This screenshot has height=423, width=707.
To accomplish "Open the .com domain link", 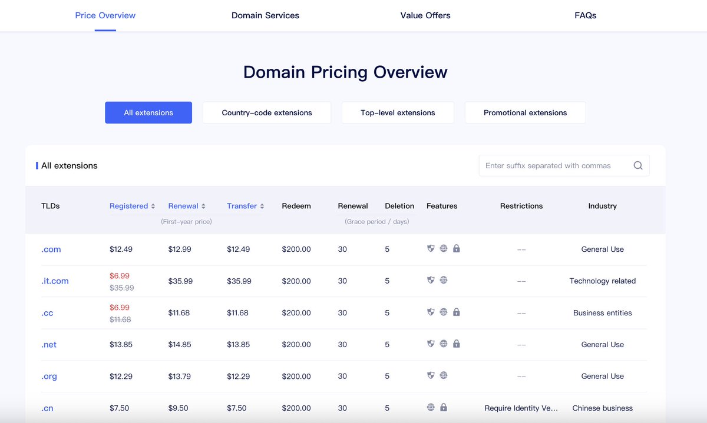I will [51, 249].
